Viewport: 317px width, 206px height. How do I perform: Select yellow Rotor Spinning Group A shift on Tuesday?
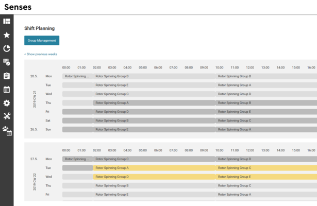click(x=154, y=168)
